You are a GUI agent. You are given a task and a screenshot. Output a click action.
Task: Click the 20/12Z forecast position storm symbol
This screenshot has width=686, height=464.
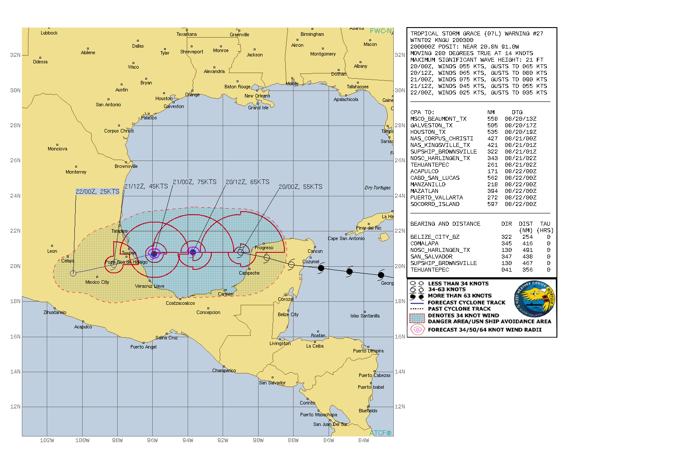tap(193, 251)
